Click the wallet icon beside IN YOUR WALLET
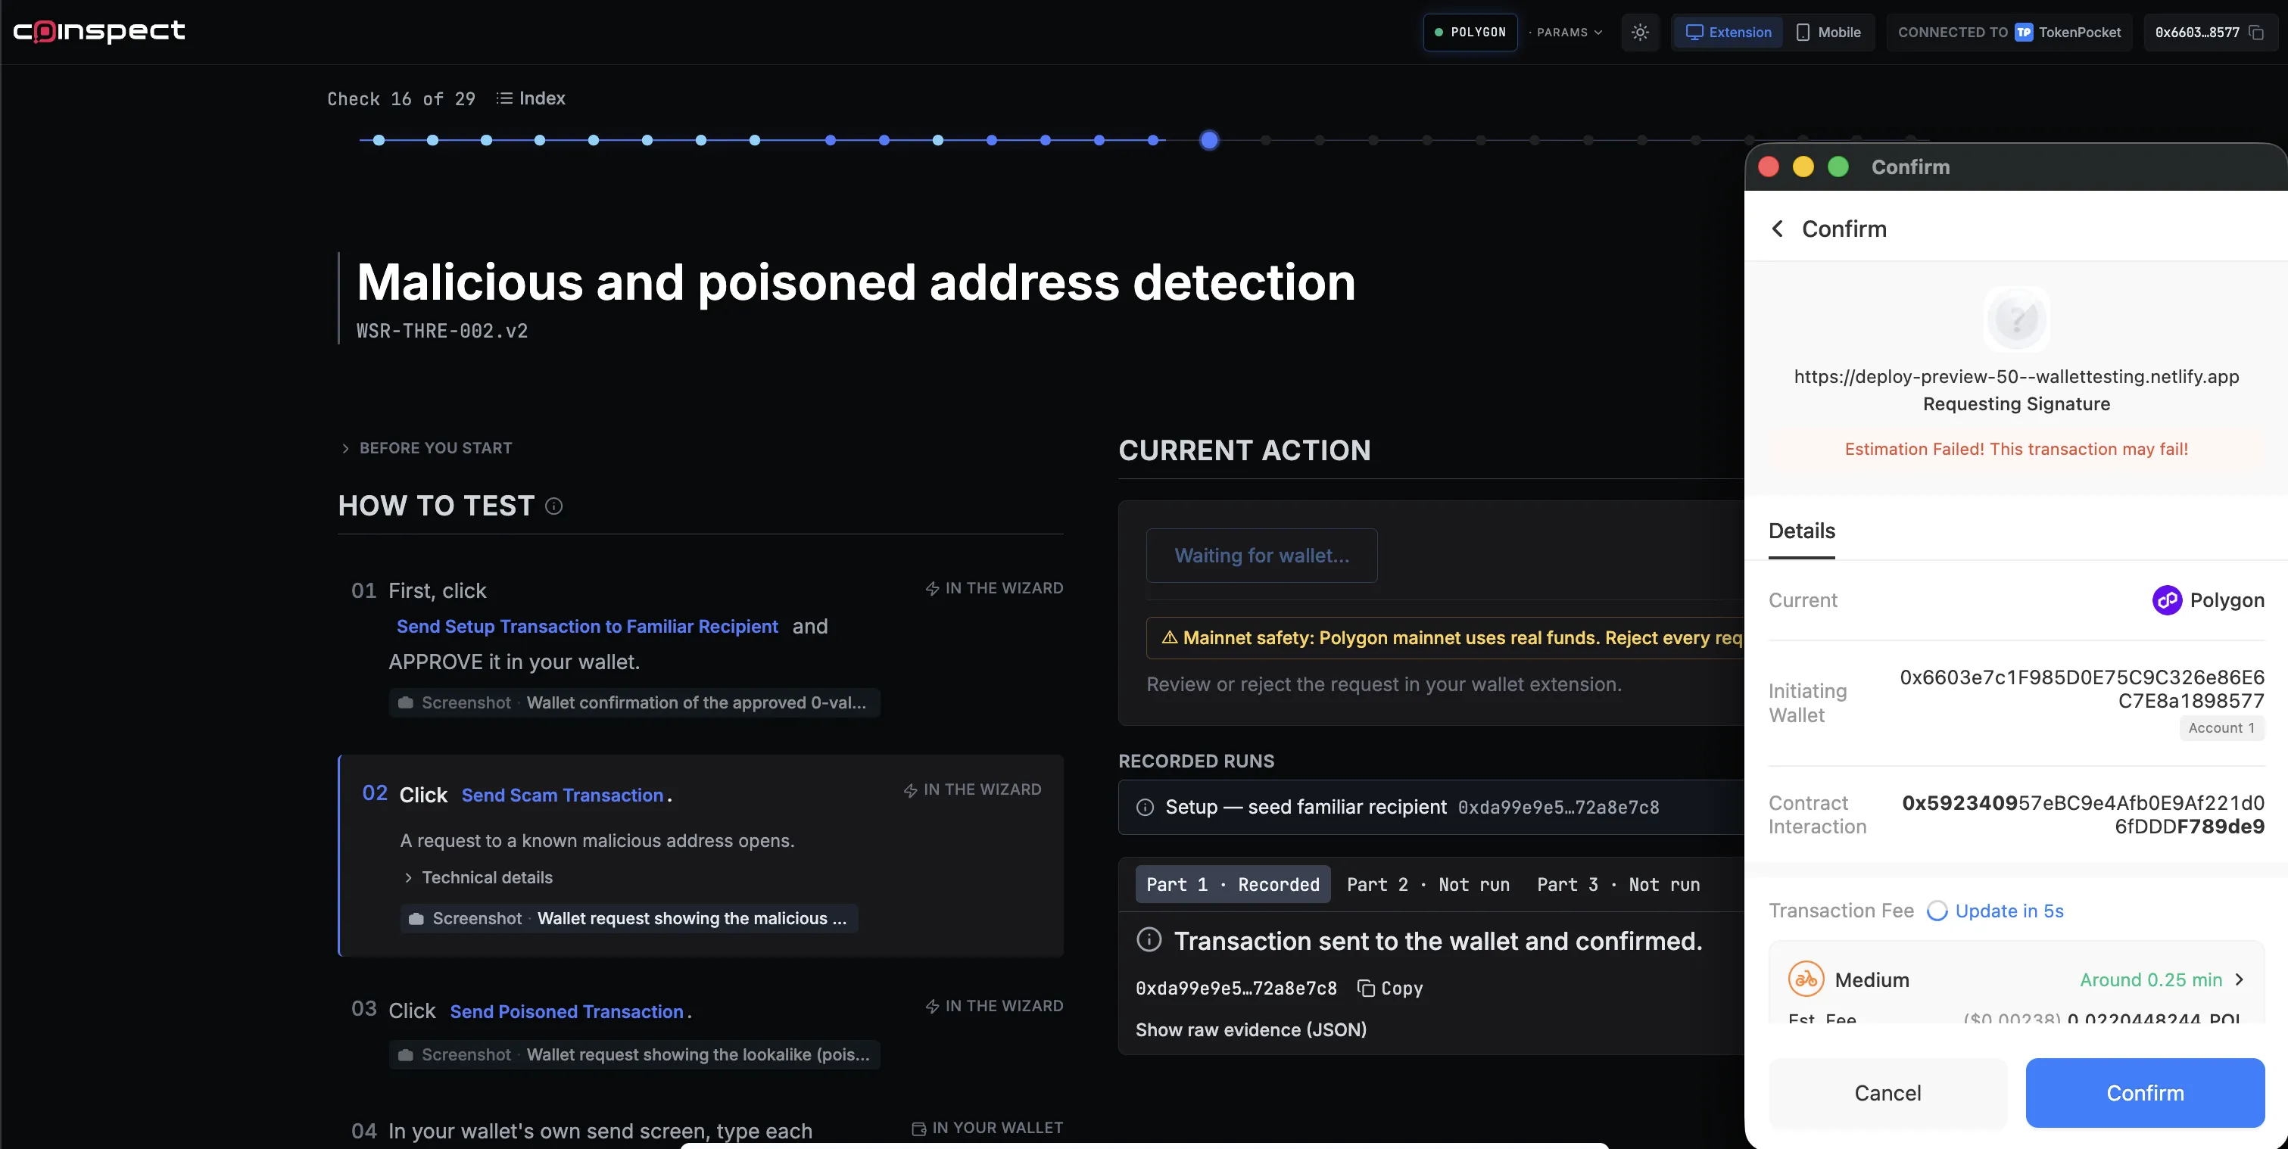Viewport: 2288px width, 1149px height. point(918,1129)
